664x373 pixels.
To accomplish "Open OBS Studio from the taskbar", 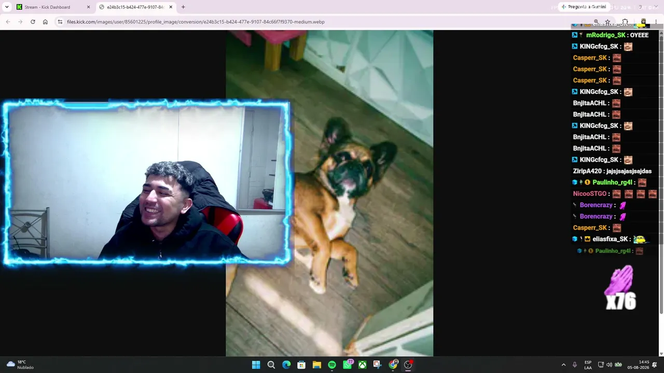I will coord(408,365).
